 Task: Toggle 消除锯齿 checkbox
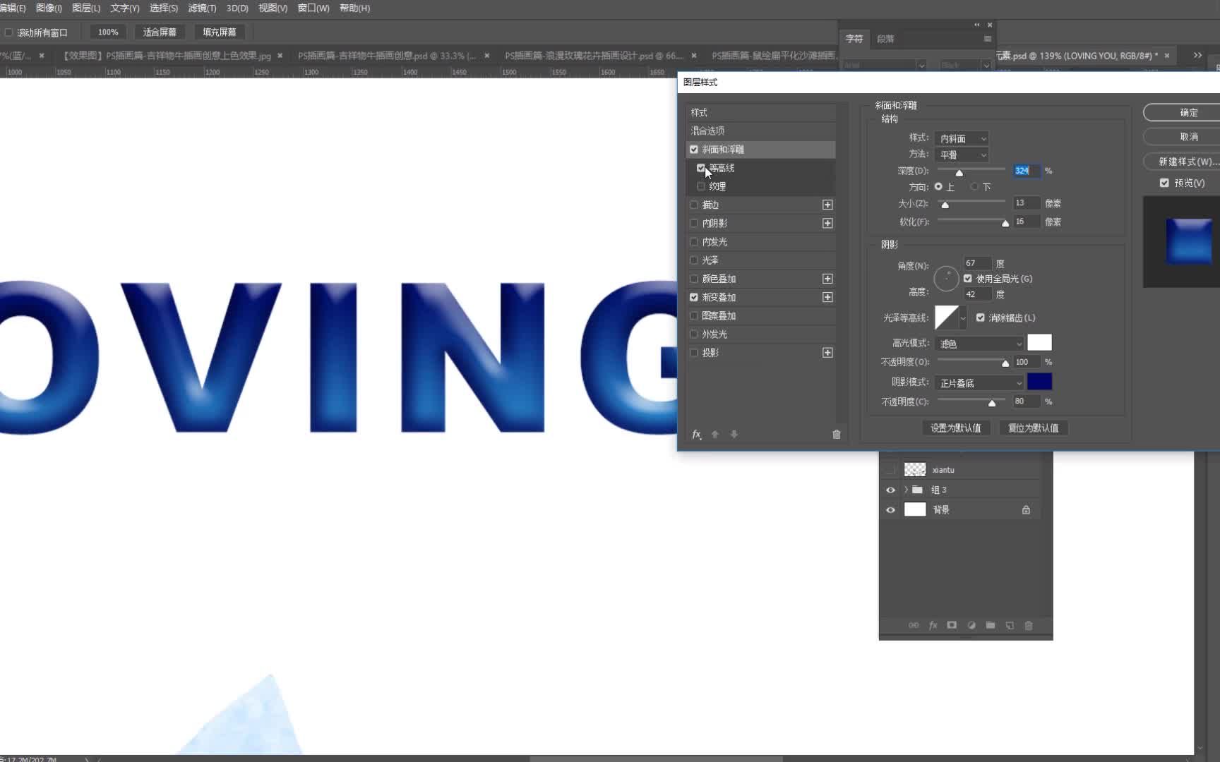(x=981, y=317)
